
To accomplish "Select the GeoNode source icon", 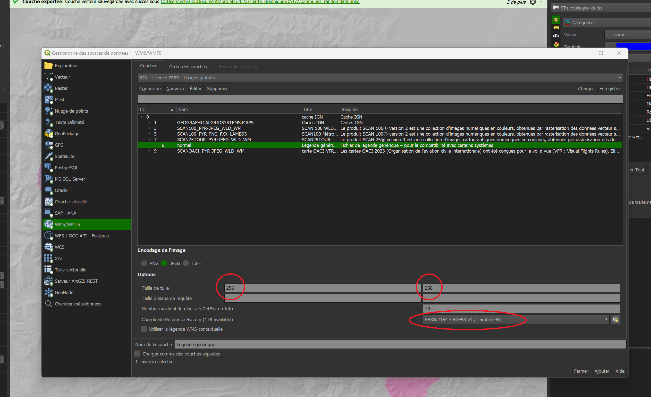I will (x=49, y=293).
